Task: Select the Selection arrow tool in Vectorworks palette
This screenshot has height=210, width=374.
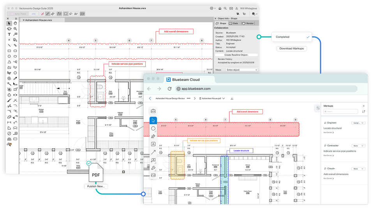Action: pyautogui.click(x=9, y=23)
